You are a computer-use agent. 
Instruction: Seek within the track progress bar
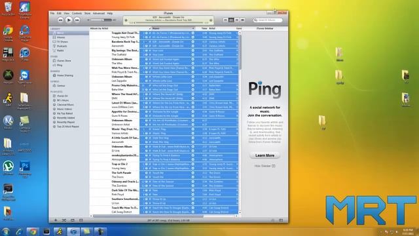click(x=169, y=23)
